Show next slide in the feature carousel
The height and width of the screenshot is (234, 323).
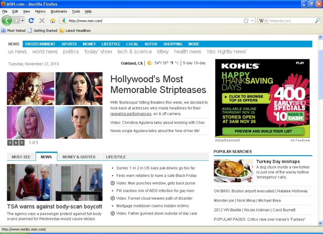click(22, 143)
